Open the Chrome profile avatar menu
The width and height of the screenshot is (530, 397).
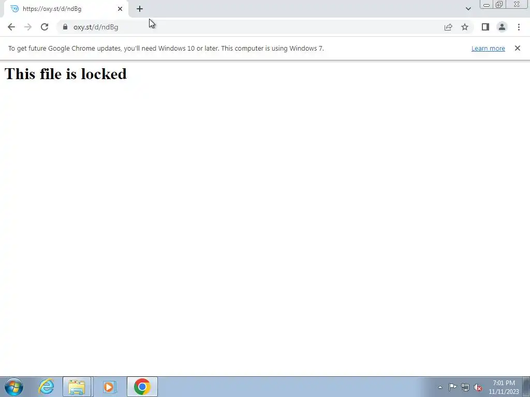coord(502,27)
